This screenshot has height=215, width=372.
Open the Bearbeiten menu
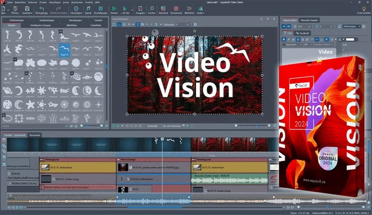pos(20,2)
